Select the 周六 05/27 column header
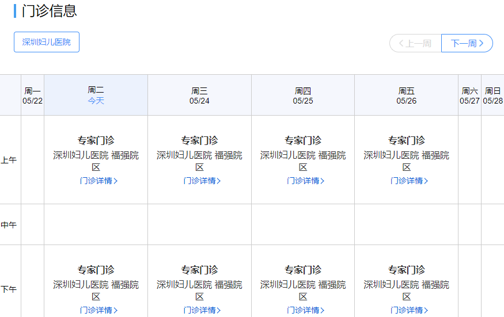The width and height of the screenshot is (504, 317). [469, 96]
